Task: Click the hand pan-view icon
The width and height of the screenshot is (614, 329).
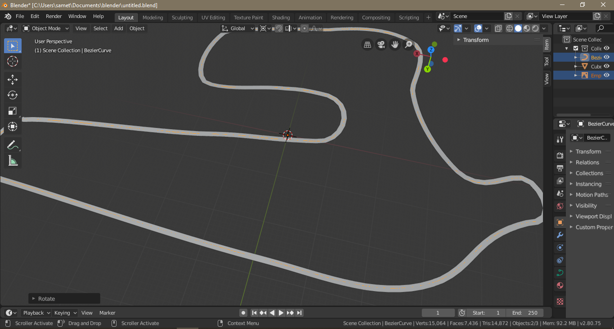Action: tap(395, 45)
